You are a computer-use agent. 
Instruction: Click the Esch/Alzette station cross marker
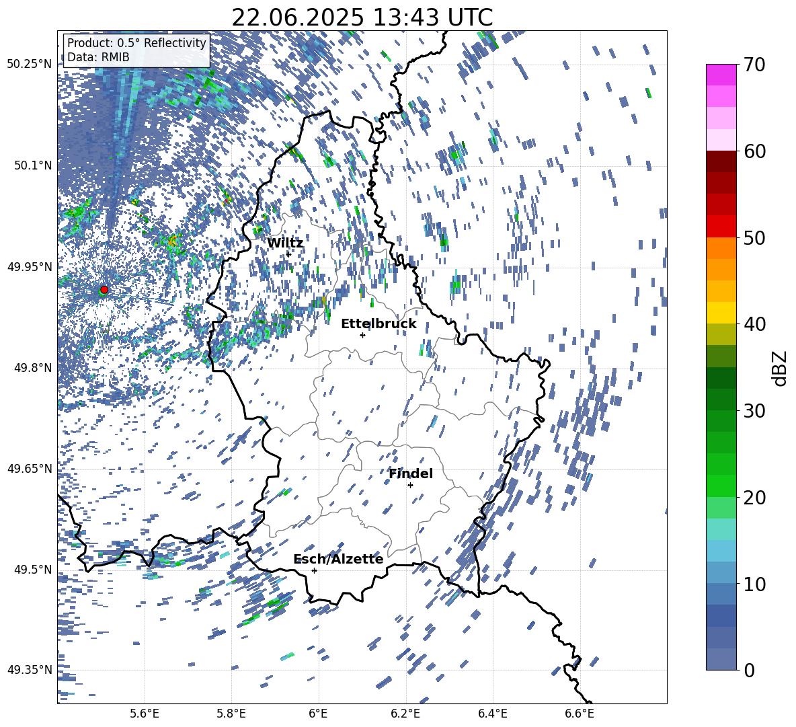coord(314,570)
